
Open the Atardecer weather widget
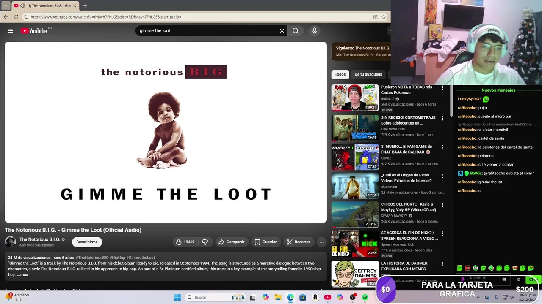18,297
